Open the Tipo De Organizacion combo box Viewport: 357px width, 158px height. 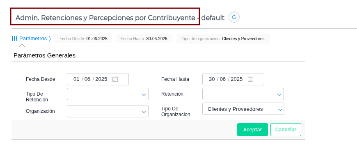(x=243, y=109)
